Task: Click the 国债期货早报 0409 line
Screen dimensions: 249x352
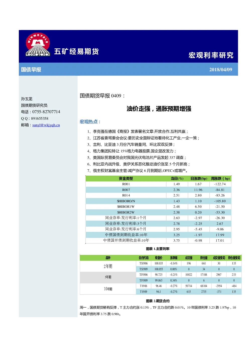Action: 102,96
